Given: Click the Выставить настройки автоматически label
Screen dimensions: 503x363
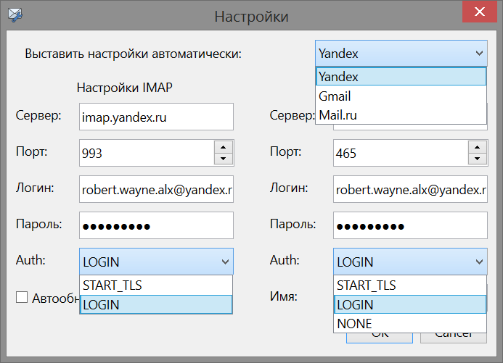Looking at the screenshot, I should point(133,54).
